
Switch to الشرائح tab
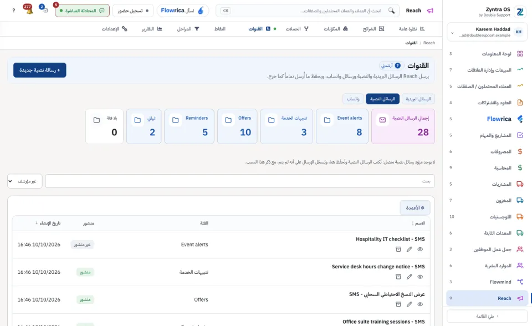373,29
